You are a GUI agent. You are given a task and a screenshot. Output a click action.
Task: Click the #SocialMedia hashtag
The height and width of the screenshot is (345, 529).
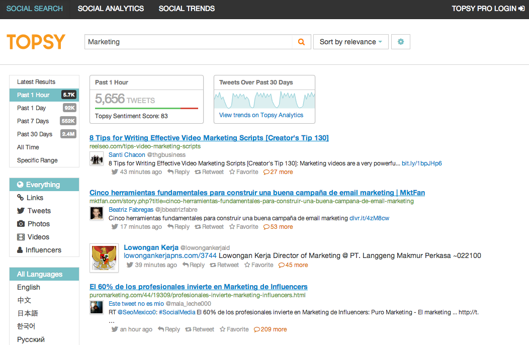pos(177,312)
